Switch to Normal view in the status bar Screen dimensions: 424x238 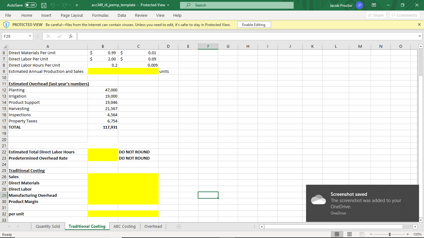(x=337, y=234)
